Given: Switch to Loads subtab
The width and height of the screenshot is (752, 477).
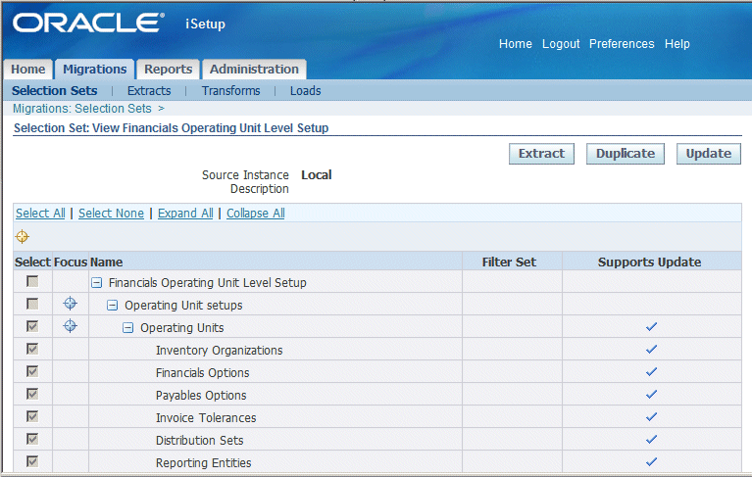Looking at the screenshot, I should [306, 90].
